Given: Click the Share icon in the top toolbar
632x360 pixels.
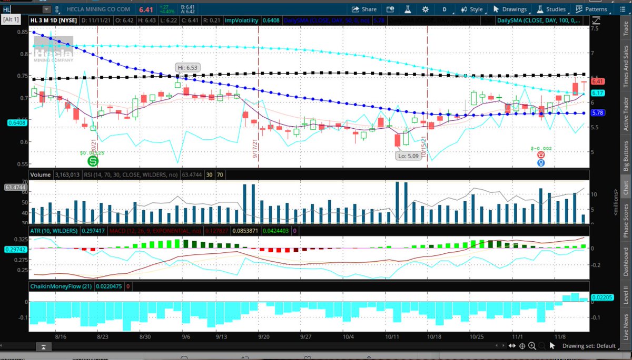Looking at the screenshot, I should (364, 9).
